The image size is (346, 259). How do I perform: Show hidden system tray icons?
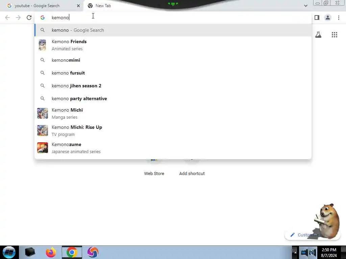click(x=295, y=253)
